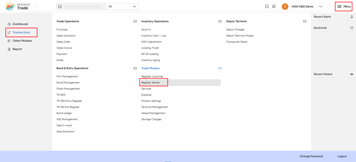Click the Transactions arrows icon in sidebar
This screenshot has width=356, height=162.
[9, 32]
